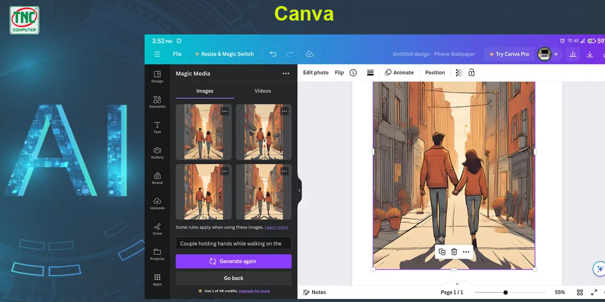Screen dimensions: 605x302
Task: Open the profile avatar
Action: coord(544,54)
